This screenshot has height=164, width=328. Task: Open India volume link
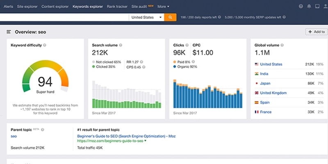point(264,74)
